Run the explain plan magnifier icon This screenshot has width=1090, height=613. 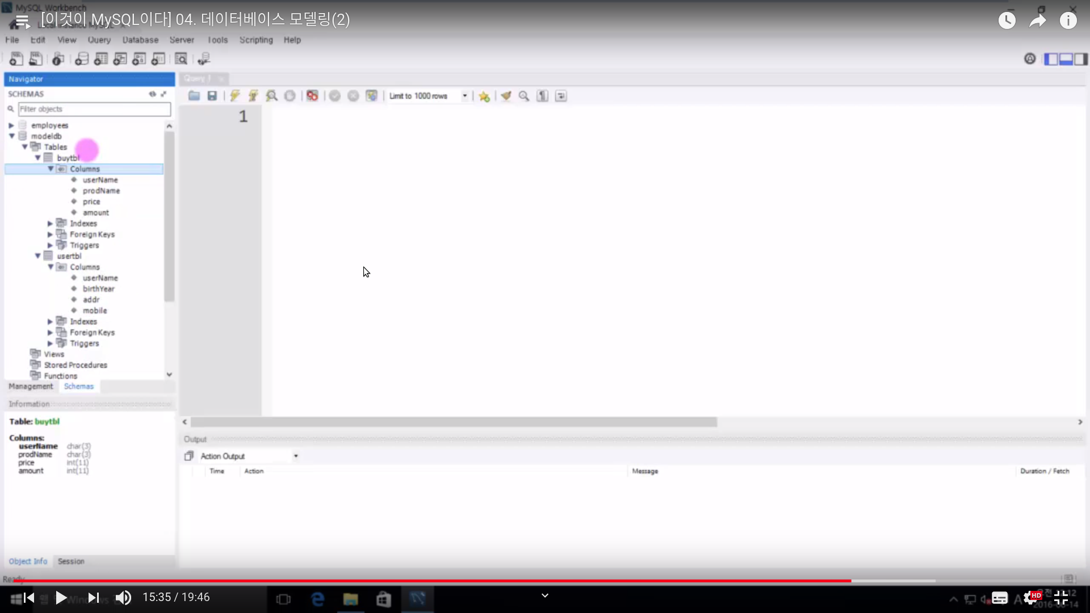pyautogui.click(x=272, y=96)
